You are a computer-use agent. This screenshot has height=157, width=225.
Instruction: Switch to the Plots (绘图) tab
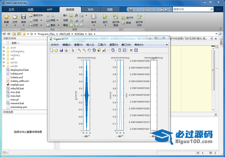point(31,10)
